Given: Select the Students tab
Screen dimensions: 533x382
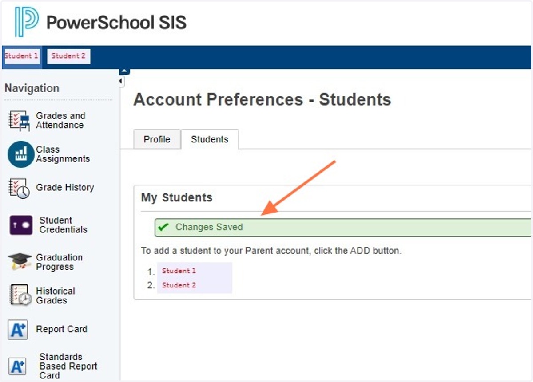Looking at the screenshot, I should 210,139.
